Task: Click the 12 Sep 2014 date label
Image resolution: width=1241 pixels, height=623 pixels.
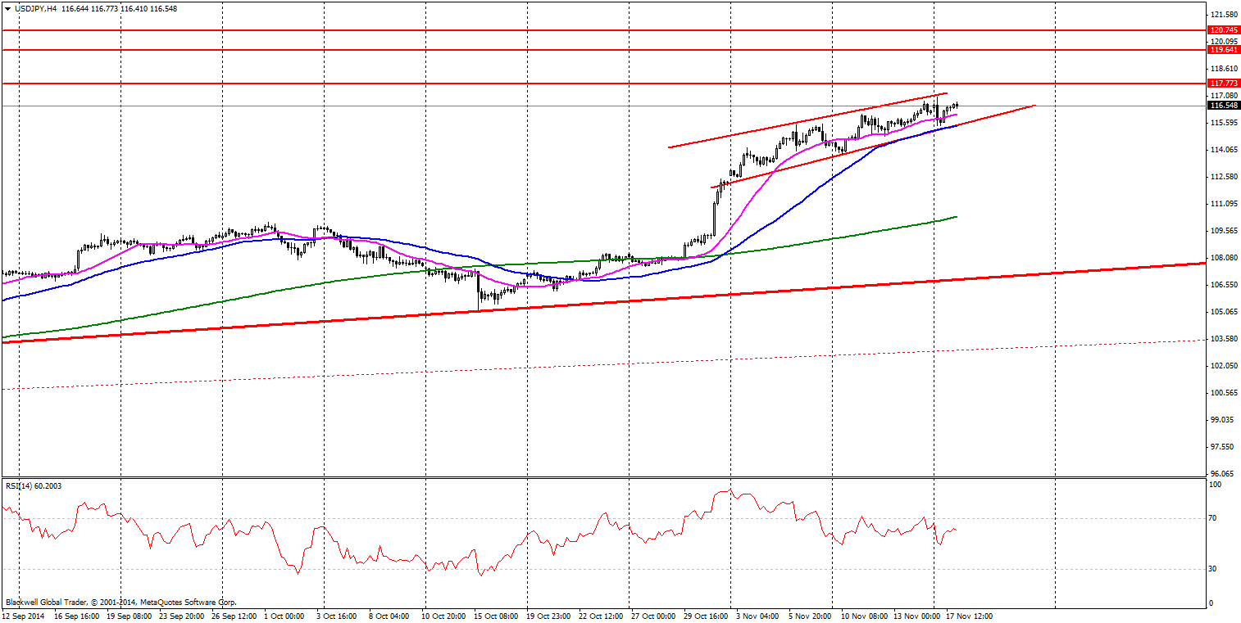Action: tap(21, 615)
